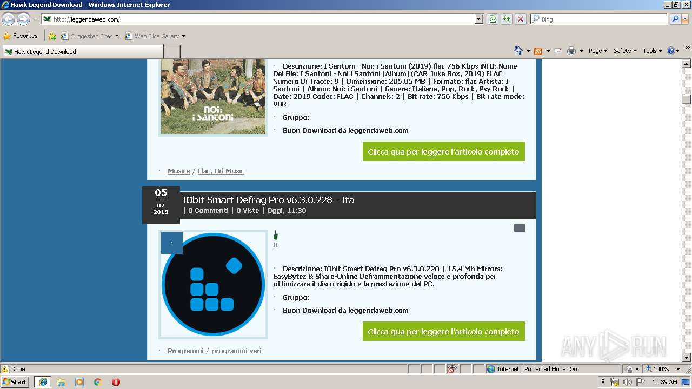Screen dimensions: 692x389
Task: Add to Favorites Bar star icon
Action: tap(52, 36)
